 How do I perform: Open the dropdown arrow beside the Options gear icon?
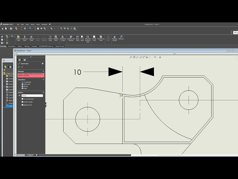(28, 28)
